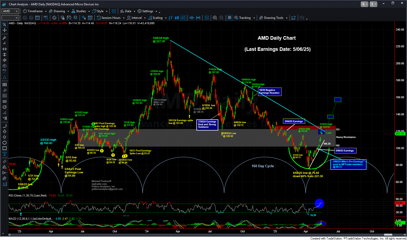Open the Settings menu
The height and width of the screenshot is (240, 407).
145,11
